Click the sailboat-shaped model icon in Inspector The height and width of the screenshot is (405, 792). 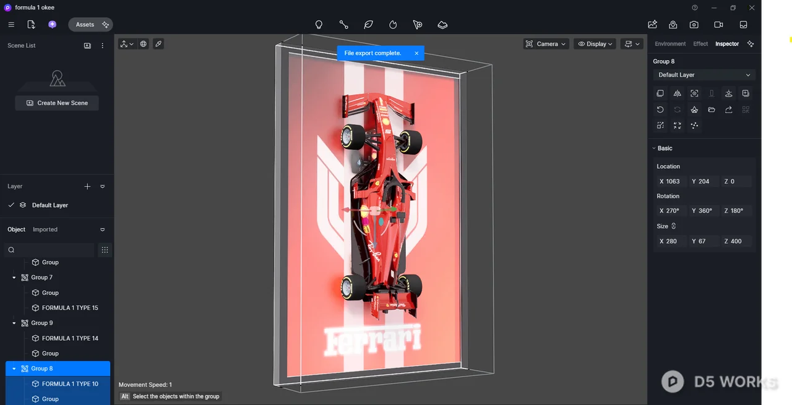click(x=694, y=109)
